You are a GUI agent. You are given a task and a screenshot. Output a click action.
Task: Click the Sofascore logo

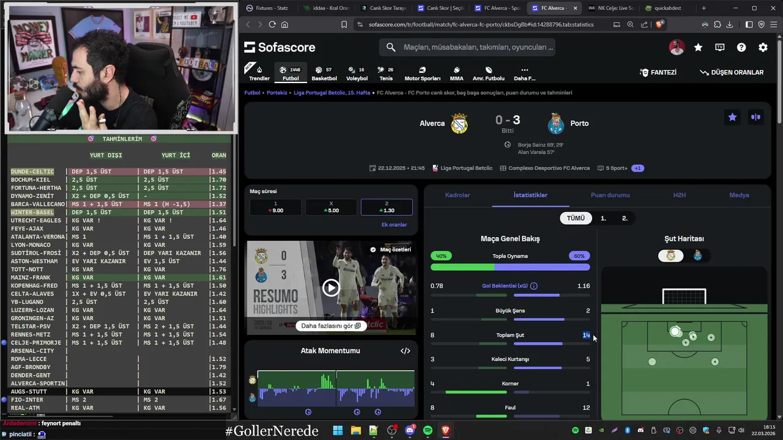(x=280, y=47)
